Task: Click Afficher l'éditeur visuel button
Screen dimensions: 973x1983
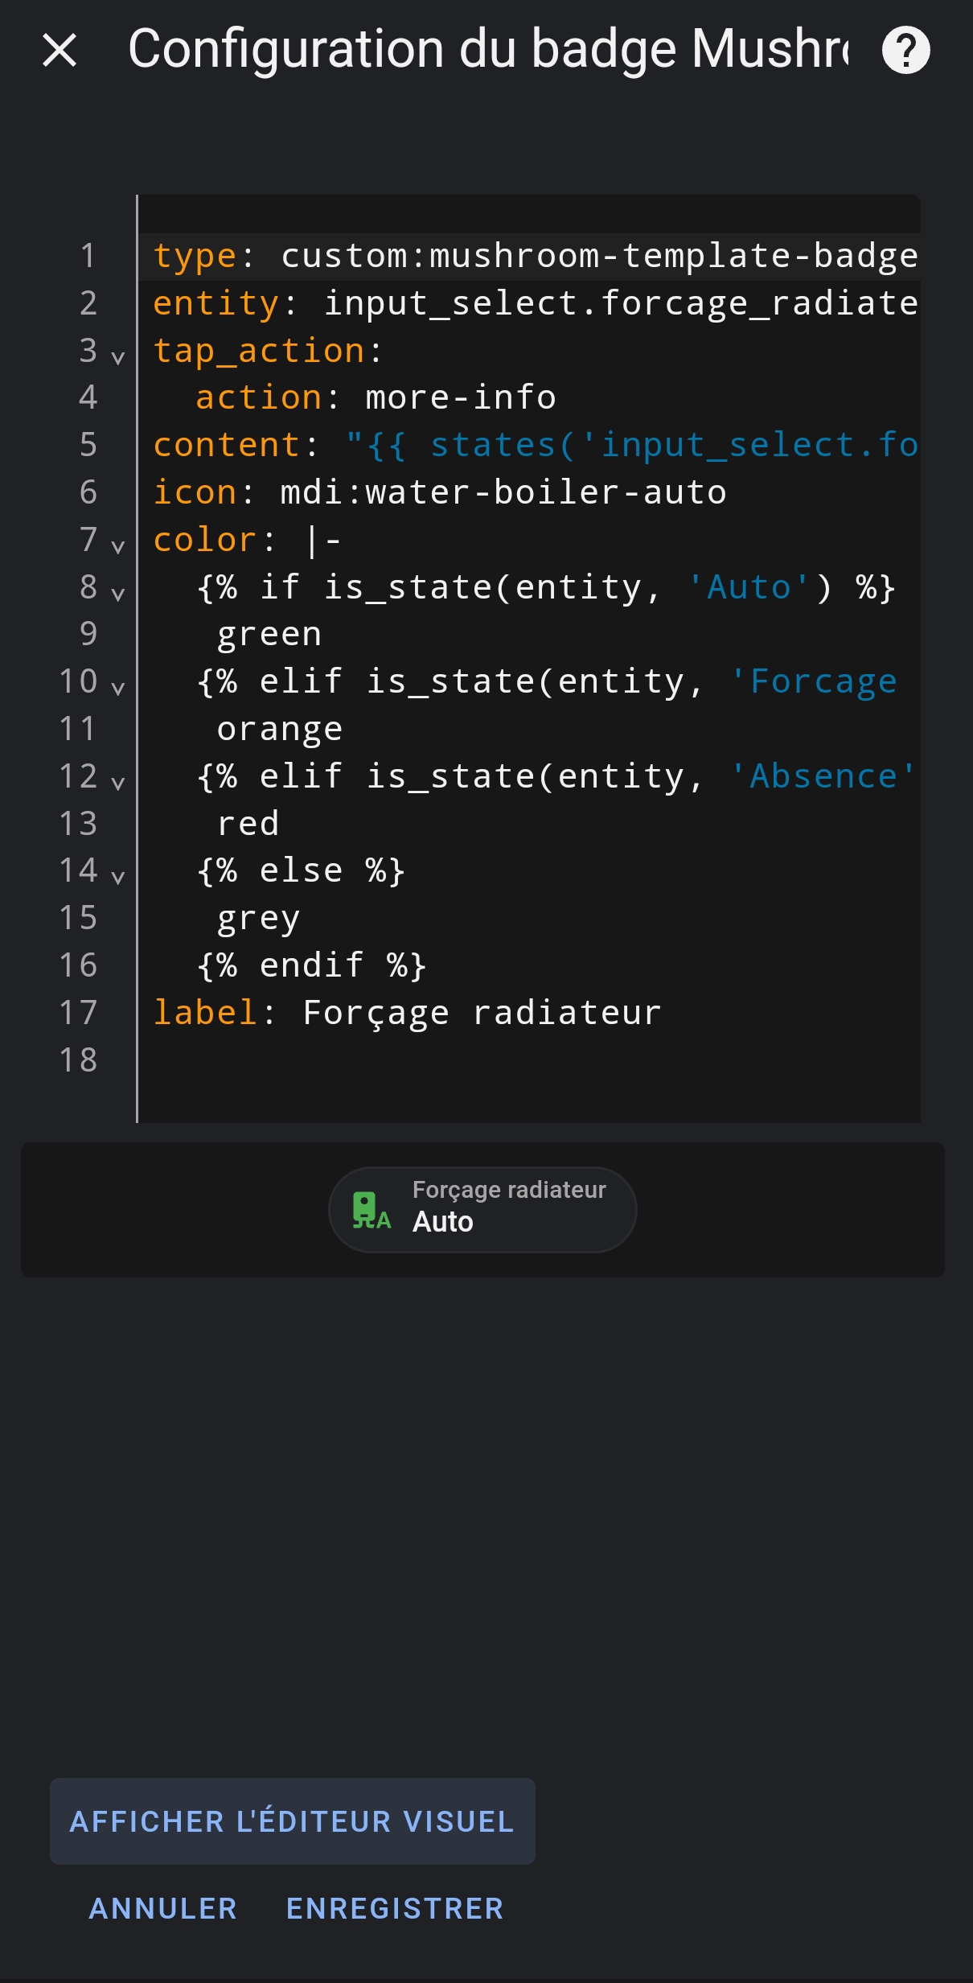Action: (x=293, y=1821)
